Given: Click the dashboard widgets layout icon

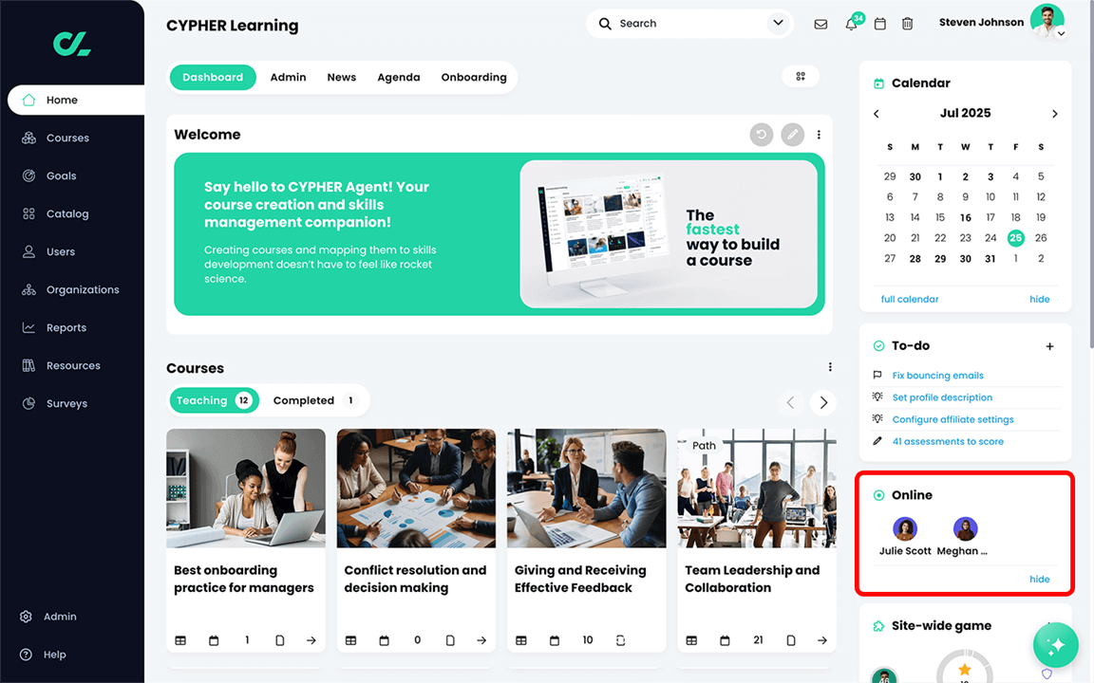Looking at the screenshot, I should (x=801, y=77).
